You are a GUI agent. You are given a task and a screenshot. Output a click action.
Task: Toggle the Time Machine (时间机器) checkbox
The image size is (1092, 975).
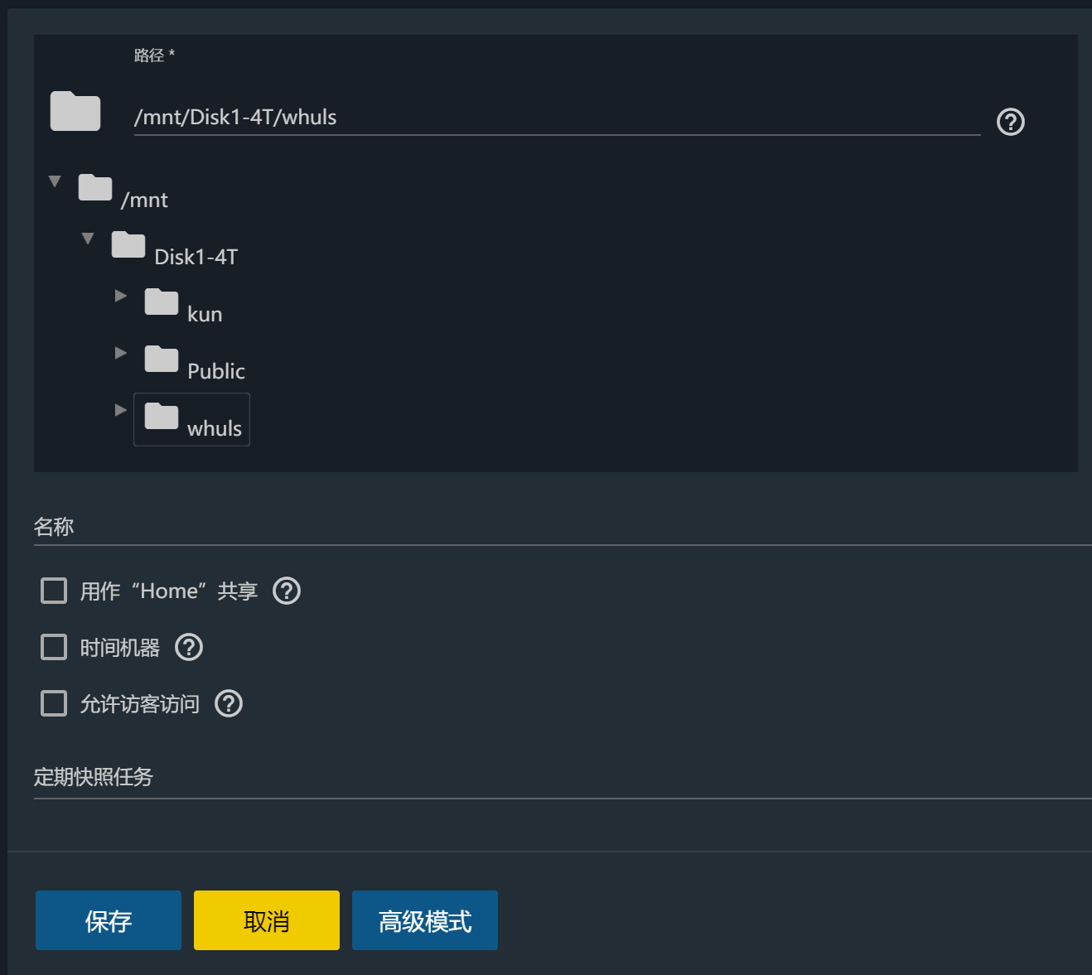tap(54, 647)
